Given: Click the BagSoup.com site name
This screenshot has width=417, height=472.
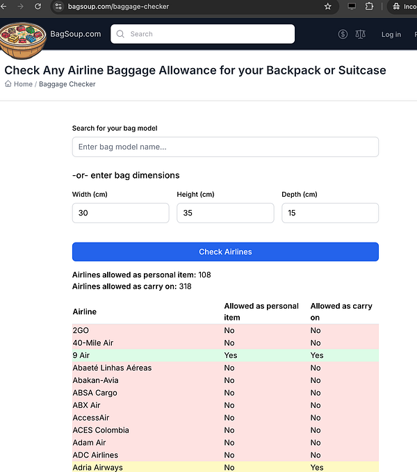Looking at the screenshot, I should [x=76, y=34].
